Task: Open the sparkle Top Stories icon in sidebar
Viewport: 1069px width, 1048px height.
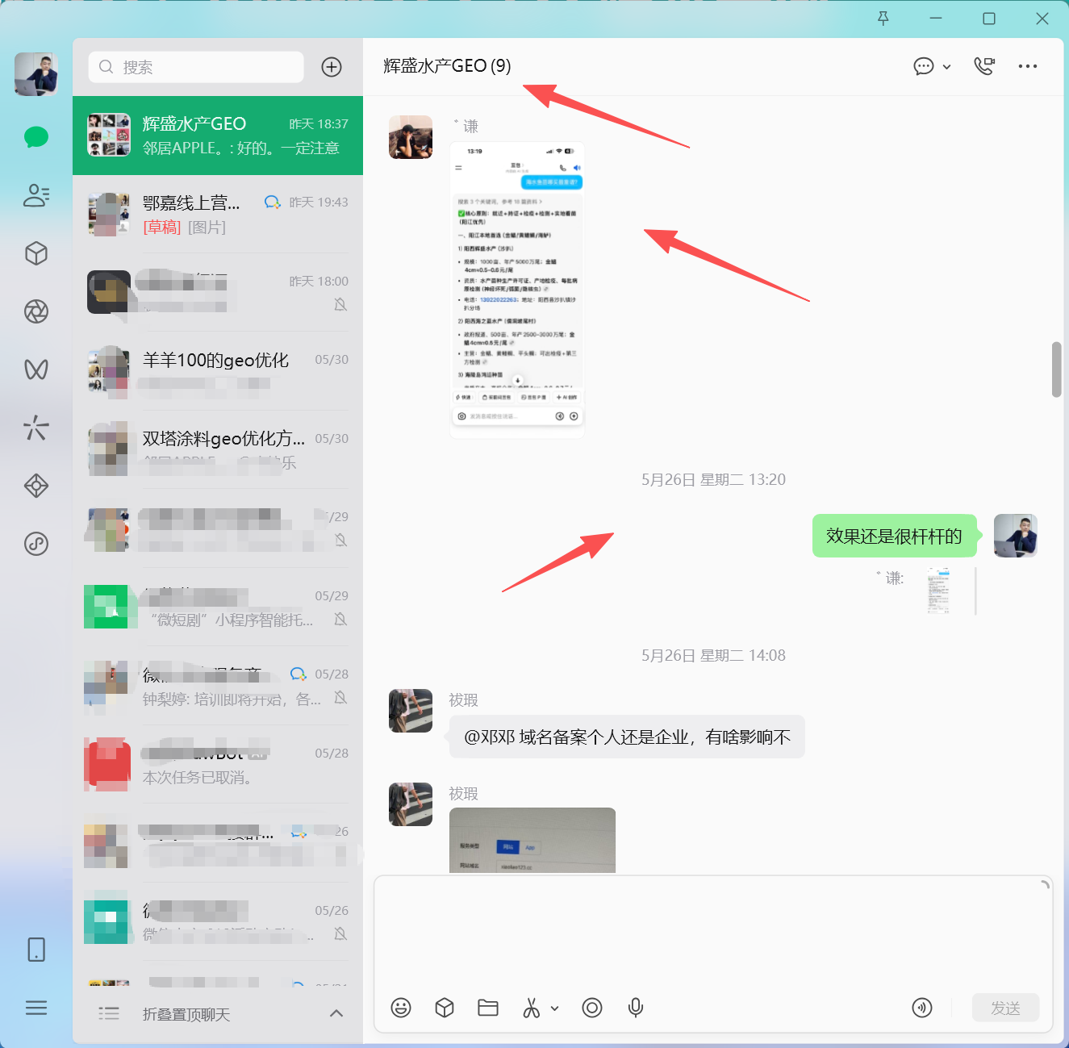Action: (36, 428)
